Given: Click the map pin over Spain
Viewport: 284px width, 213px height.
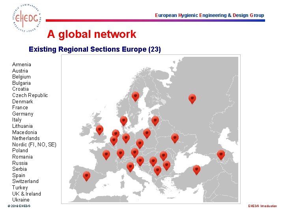Looking at the screenshot, I should (86, 176).
